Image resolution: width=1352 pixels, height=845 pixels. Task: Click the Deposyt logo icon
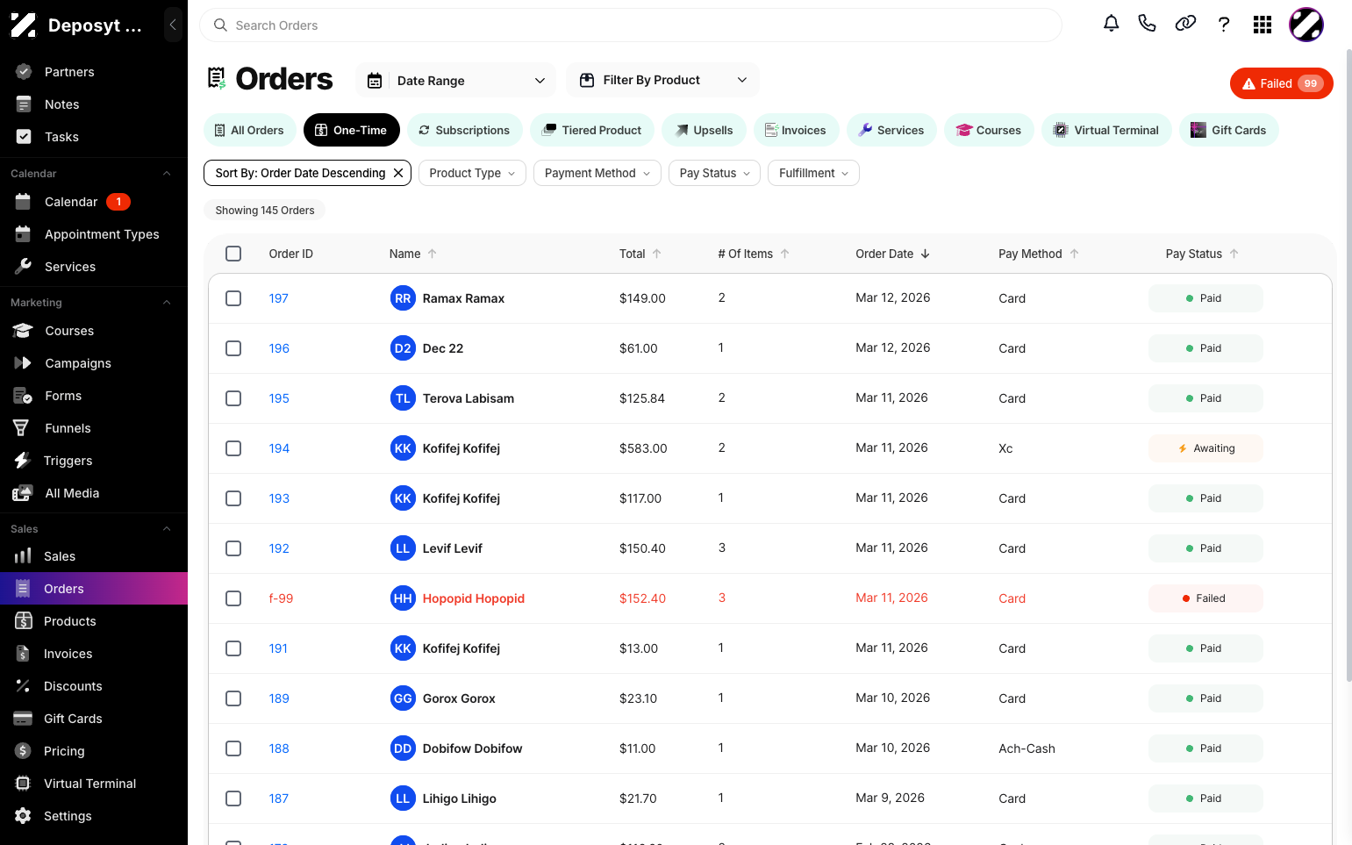point(24,25)
